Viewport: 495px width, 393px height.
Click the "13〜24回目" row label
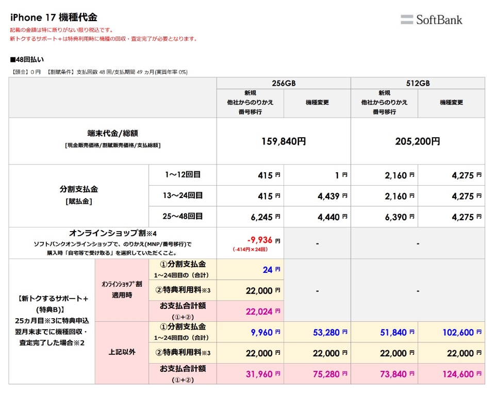(183, 195)
